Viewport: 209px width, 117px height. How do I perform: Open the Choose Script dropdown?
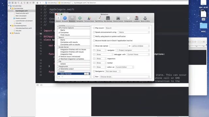pyautogui.click(x=124, y=77)
